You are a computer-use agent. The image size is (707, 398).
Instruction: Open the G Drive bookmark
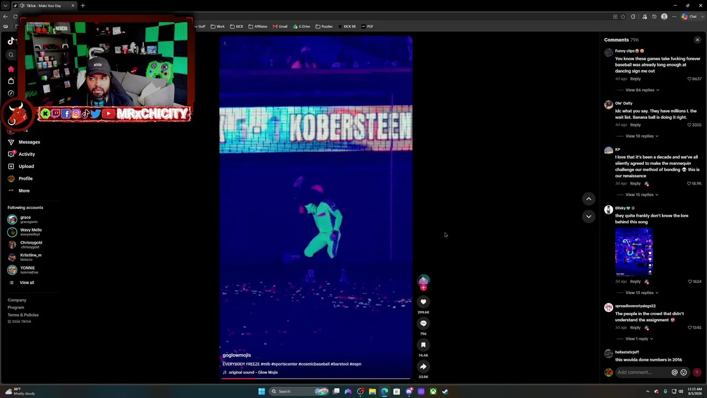click(302, 27)
